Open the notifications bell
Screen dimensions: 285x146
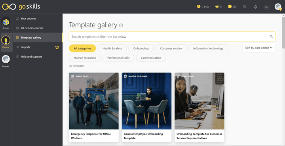[x=256, y=7]
